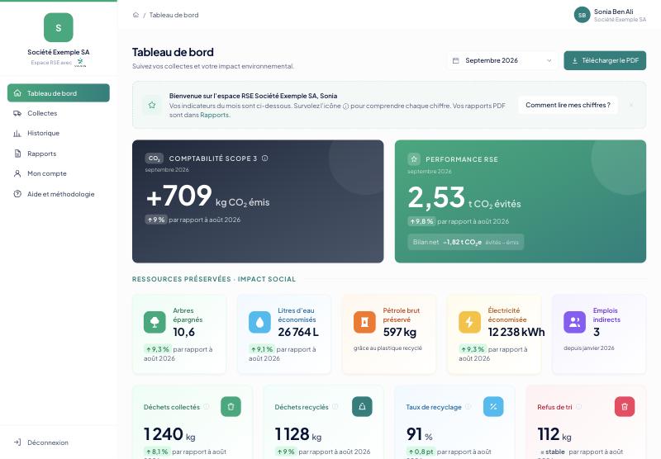Click the Taux de recyclage percent icon
The image size is (661, 459).
point(493,407)
